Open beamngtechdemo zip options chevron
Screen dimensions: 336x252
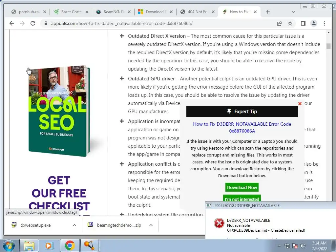[x=151, y=225]
